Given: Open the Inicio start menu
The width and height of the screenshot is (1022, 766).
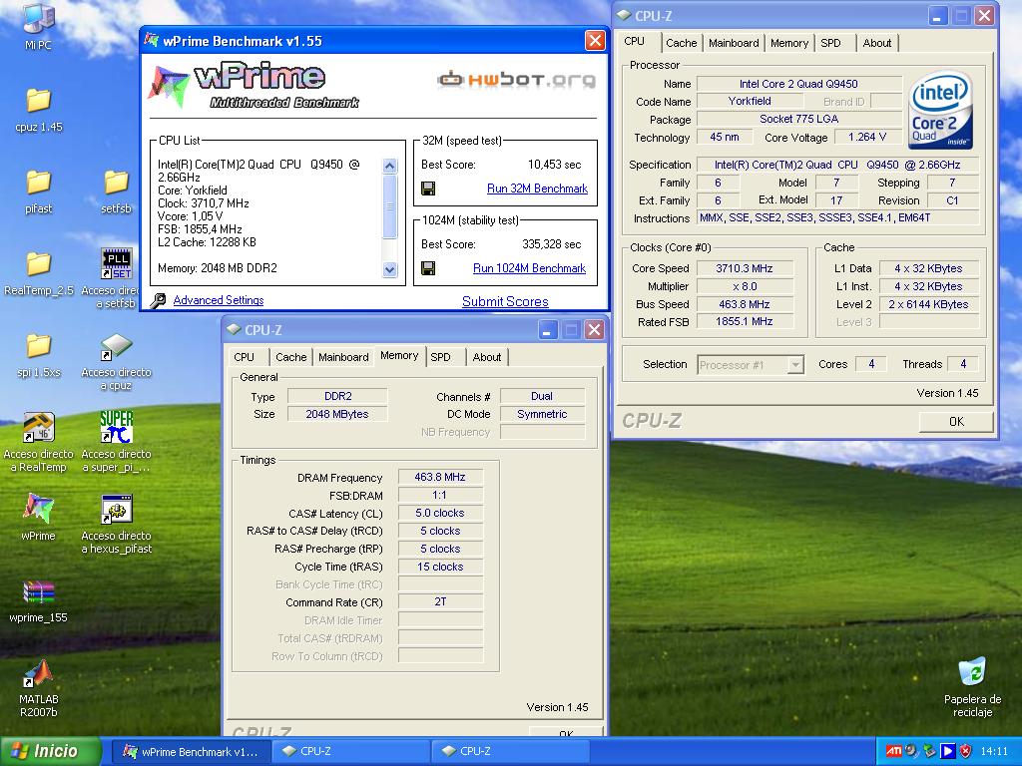Looking at the screenshot, I should tap(51, 751).
